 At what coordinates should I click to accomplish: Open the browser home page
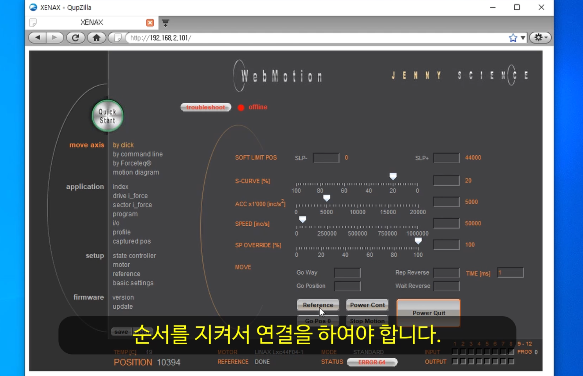[97, 38]
